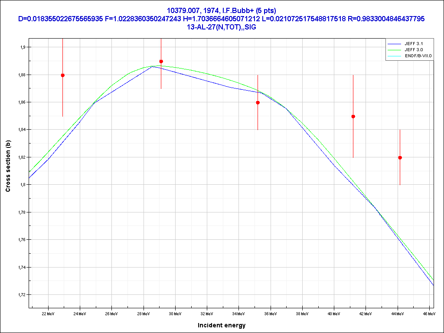Select the red data marker near 41 MeV
The width and height of the screenshot is (444, 333).
tap(353, 117)
